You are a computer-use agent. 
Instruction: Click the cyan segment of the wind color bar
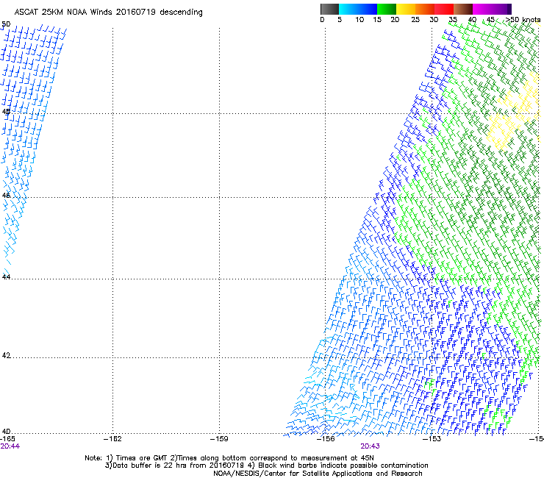coord(348,9)
